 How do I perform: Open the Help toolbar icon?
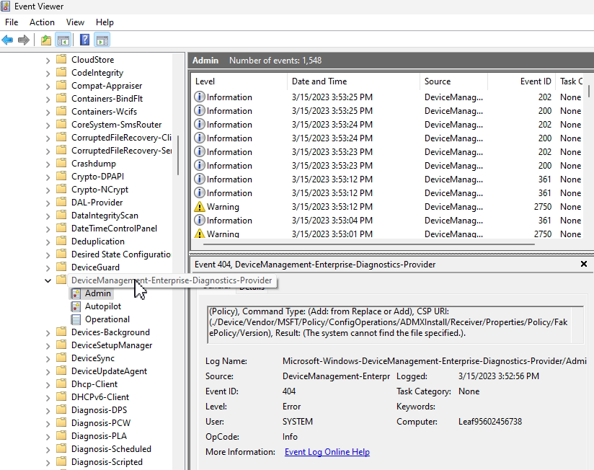tap(85, 40)
